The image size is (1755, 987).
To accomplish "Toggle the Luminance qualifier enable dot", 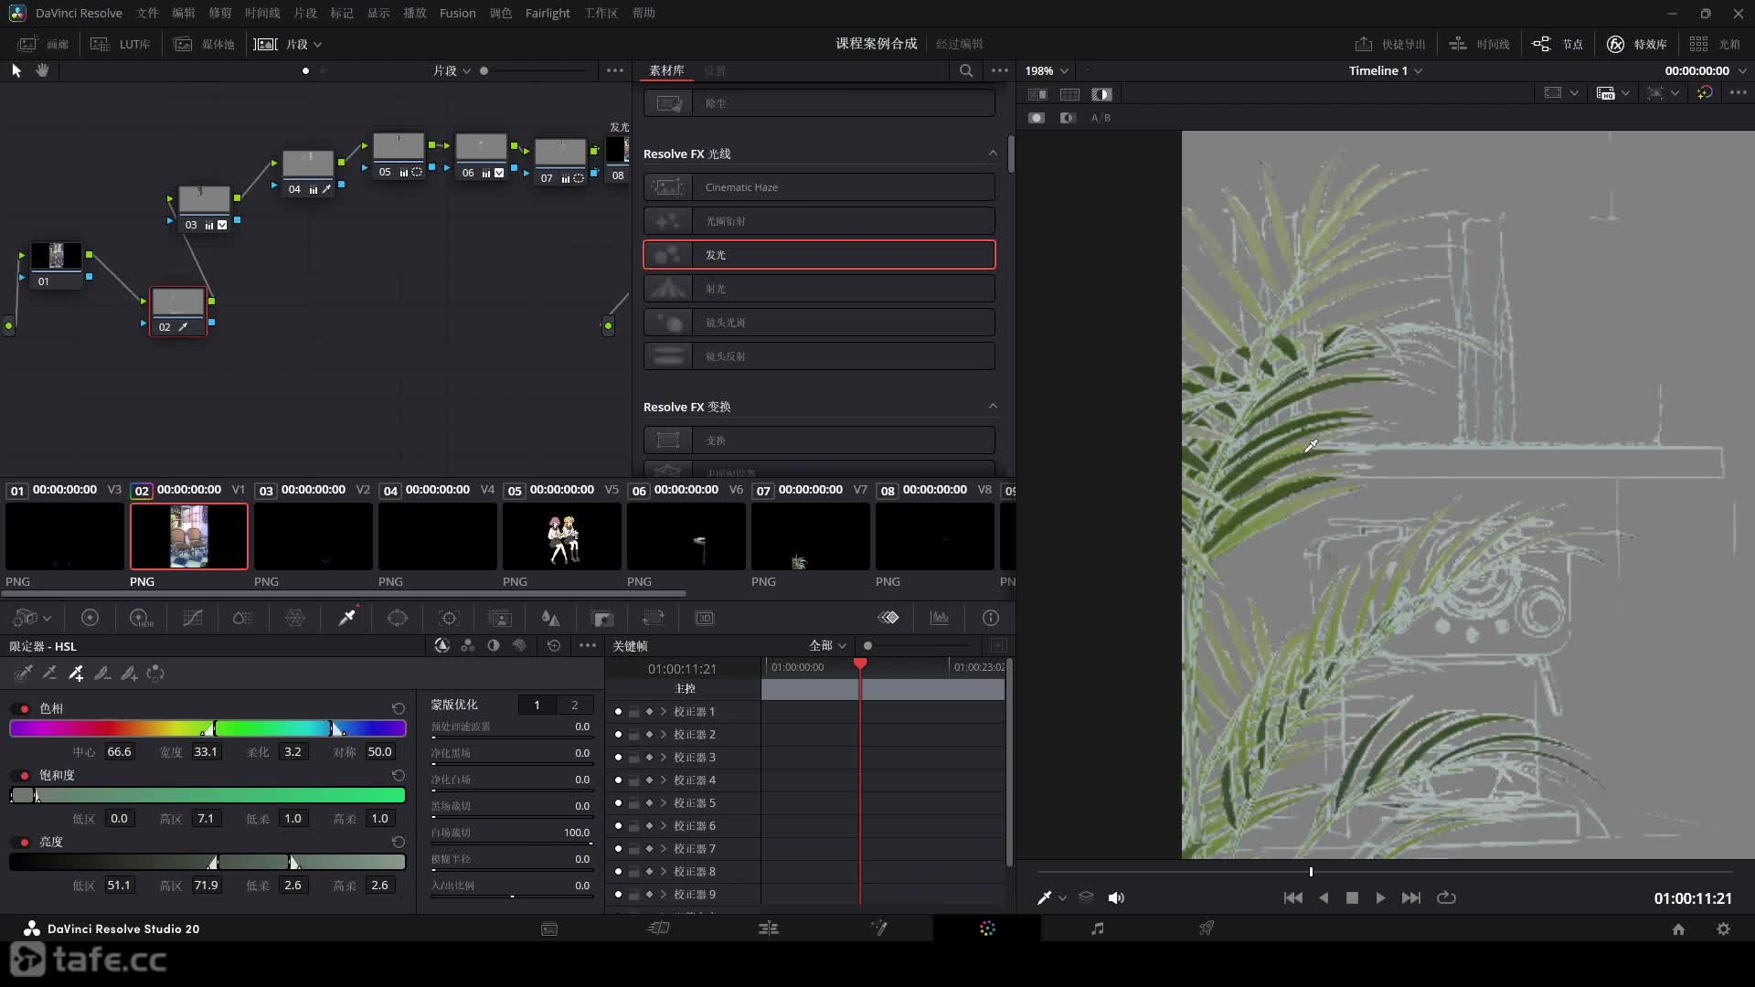I will [x=25, y=843].
